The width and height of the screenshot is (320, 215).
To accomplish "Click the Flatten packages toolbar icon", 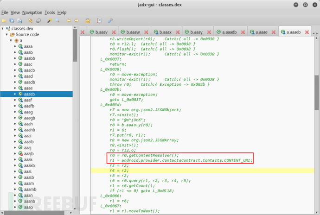I will tap(38, 21).
